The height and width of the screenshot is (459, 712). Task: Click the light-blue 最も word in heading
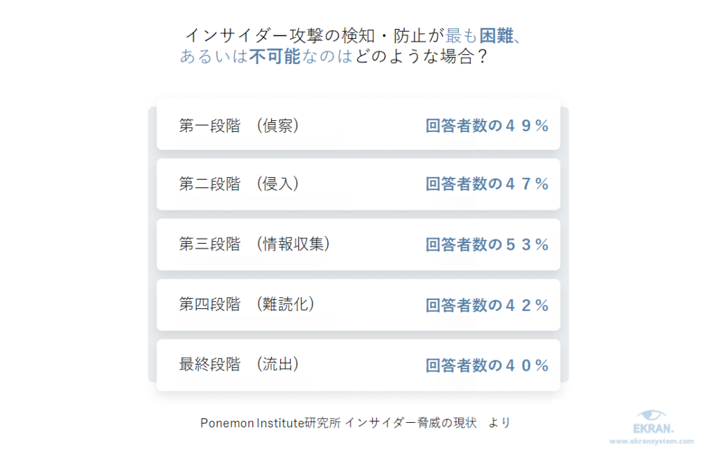(462, 35)
